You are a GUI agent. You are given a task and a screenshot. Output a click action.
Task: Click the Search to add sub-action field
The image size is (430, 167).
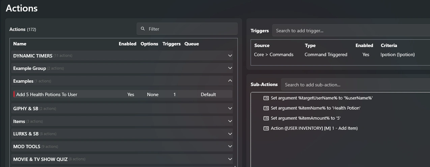coord(355,85)
